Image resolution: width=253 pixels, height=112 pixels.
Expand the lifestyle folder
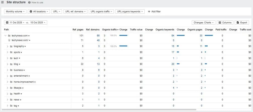coord(7,88)
